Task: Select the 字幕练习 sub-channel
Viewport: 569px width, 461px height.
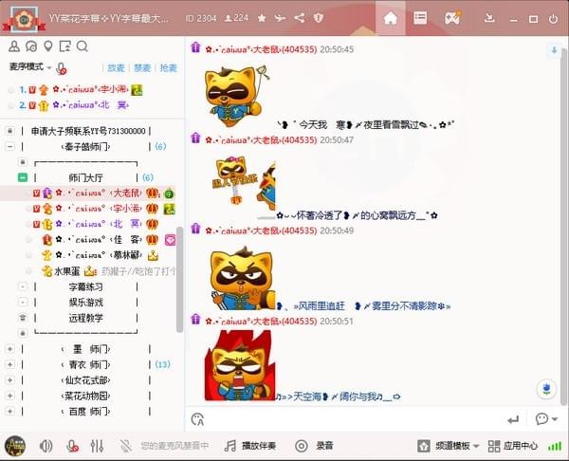Action: click(86, 286)
